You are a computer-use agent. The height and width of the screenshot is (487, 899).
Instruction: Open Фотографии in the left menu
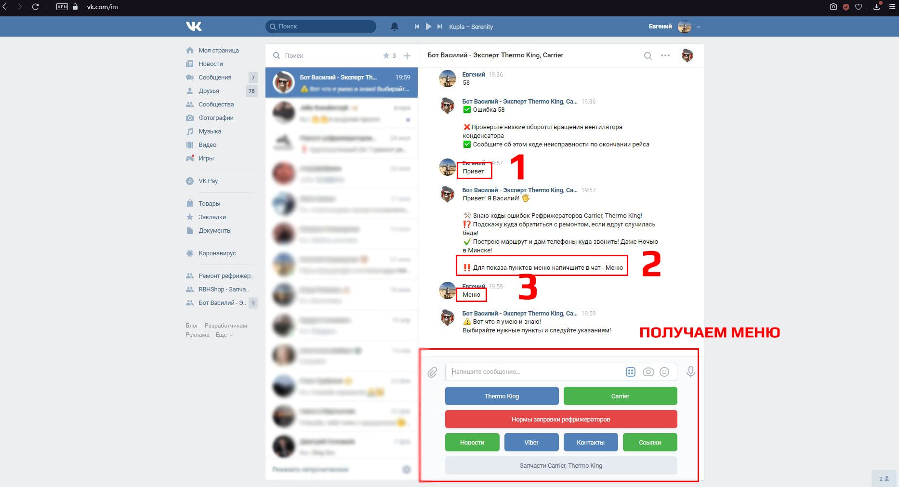(216, 118)
